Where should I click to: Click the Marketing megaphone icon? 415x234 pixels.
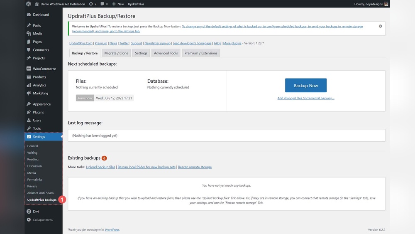pyautogui.click(x=29, y=93)
